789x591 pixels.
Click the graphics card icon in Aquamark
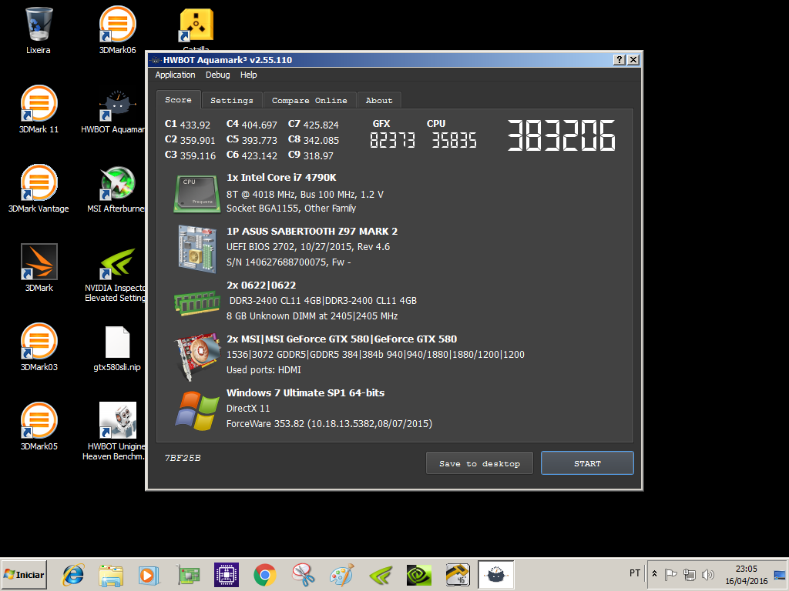pos(196,356)
